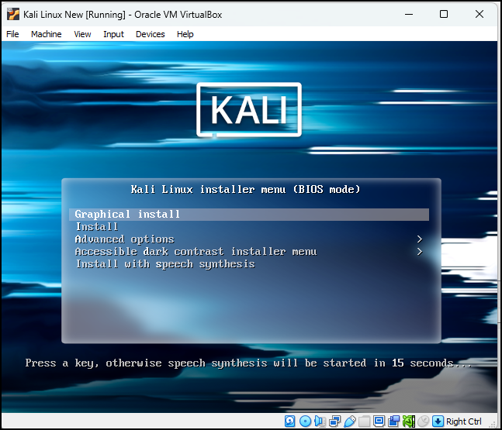
Task: Open the optical drive status icon
Action: [x=305, y=421]
